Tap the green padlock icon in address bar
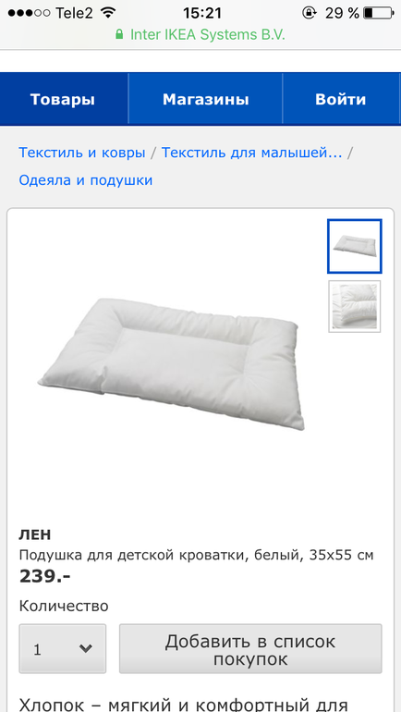The image size is (401, 712). click(x=119, y=34)
